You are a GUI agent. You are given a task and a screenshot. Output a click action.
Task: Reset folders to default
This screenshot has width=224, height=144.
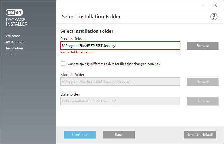click(200, 135)
